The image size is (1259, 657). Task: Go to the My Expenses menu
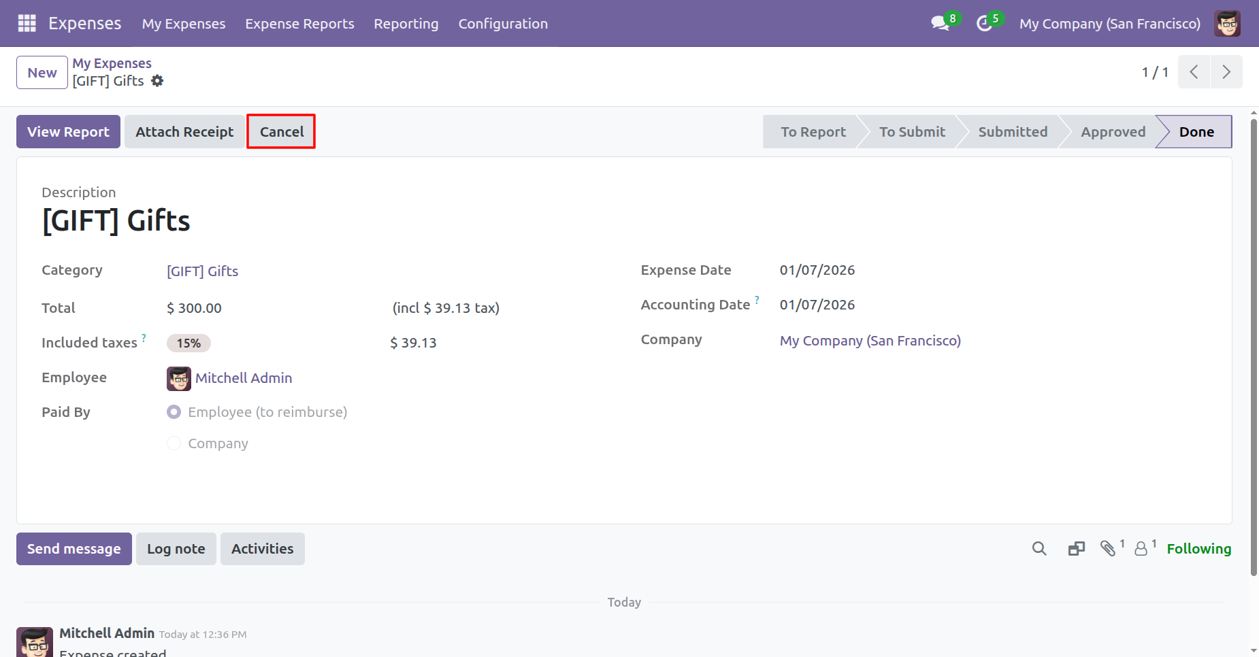click(x=184, y=24)
